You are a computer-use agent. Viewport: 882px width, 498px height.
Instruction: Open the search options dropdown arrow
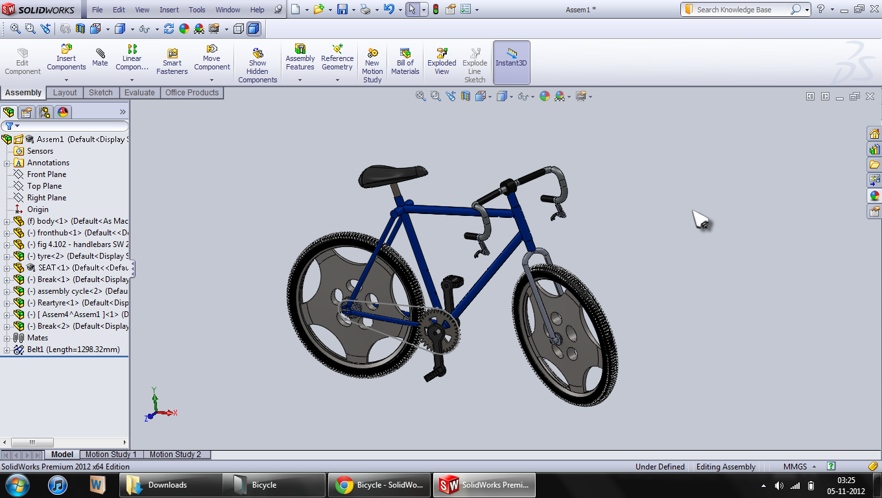click(x=807, y=10)
